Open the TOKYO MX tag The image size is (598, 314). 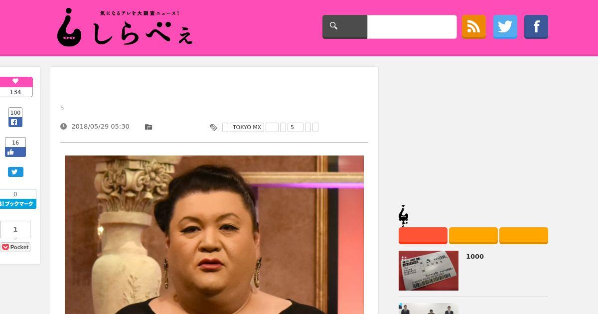click(x=247, y=128)
